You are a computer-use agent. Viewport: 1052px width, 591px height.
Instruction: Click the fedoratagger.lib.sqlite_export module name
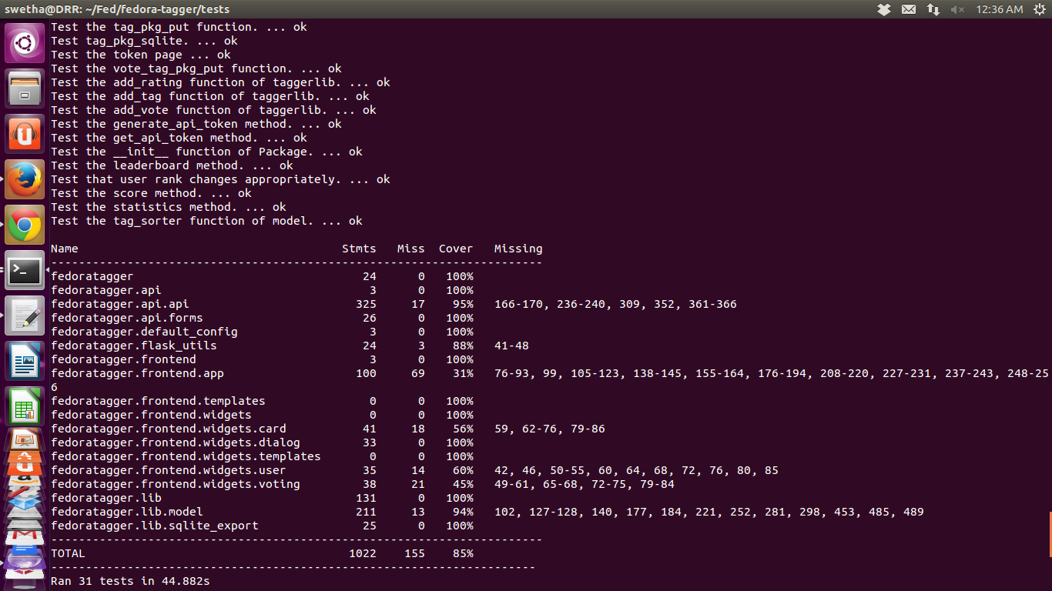tap(155, 526)
